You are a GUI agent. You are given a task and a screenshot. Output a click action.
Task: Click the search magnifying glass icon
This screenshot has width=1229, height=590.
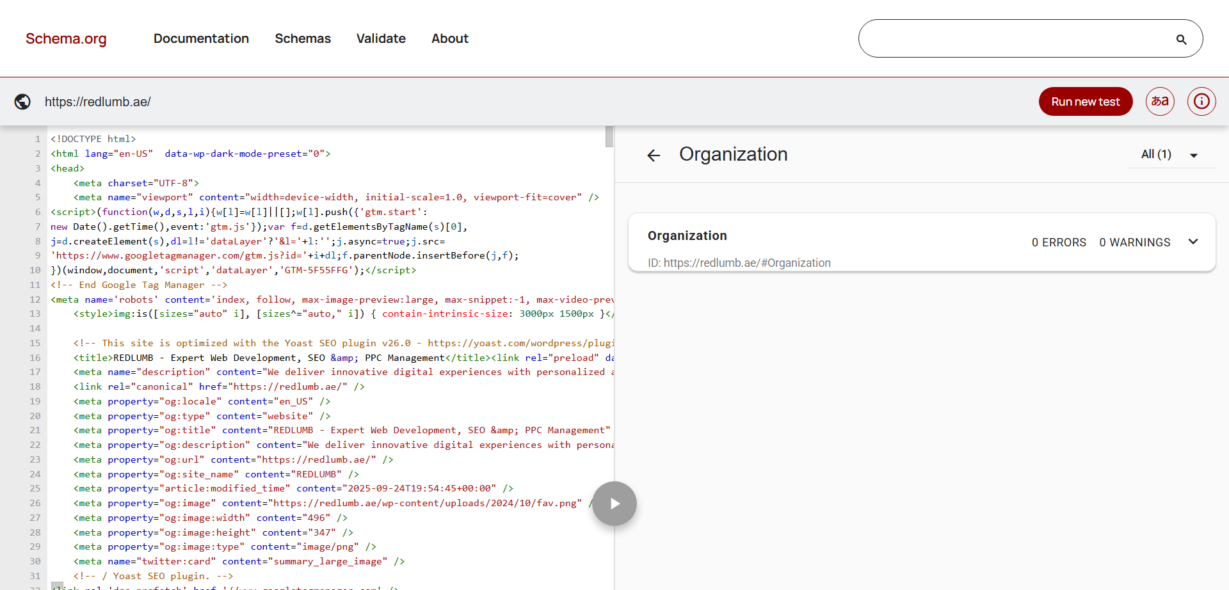point(1182,38)
